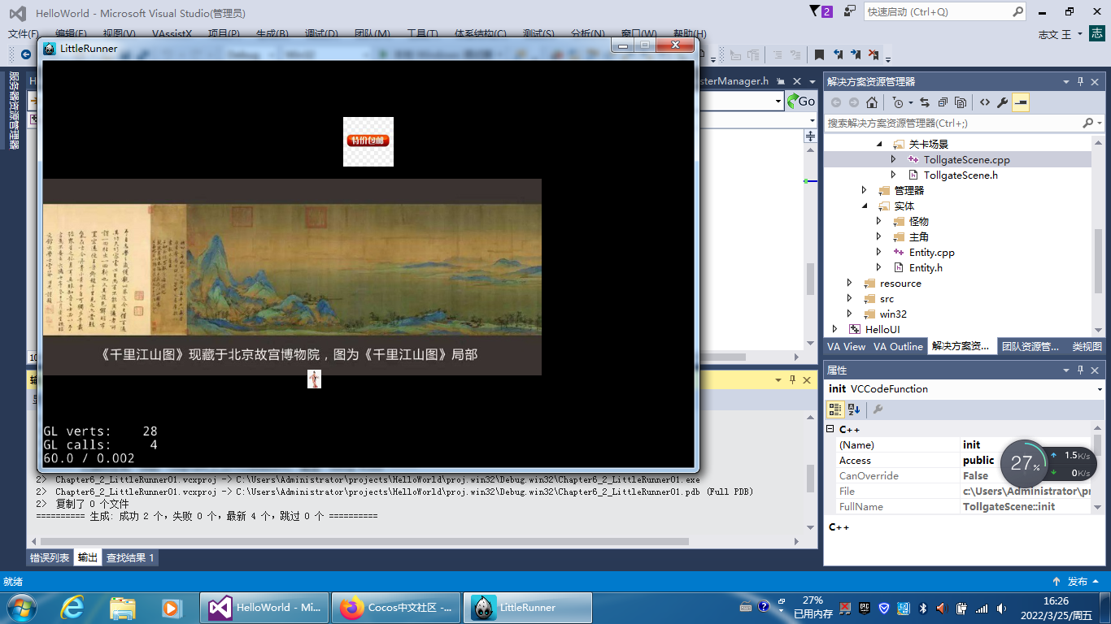This screenshot has width=1111, height=624.
Task: Click the 服务器资源管理器 side tab
Action: (x=14, y=110)
